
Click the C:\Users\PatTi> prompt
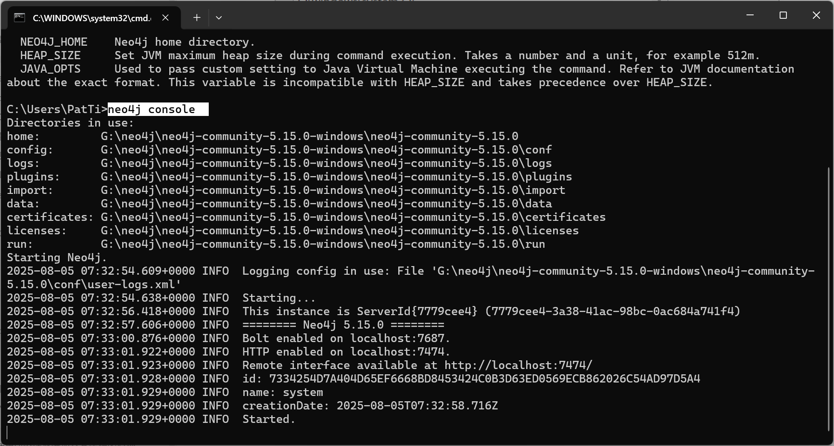coord(57,109)
